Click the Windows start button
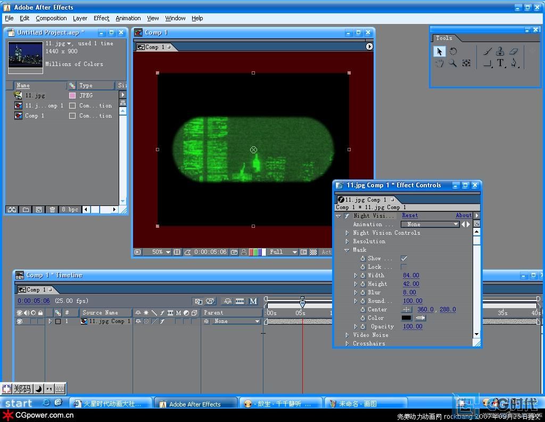 pyautogui.click(x=19, y=403)
